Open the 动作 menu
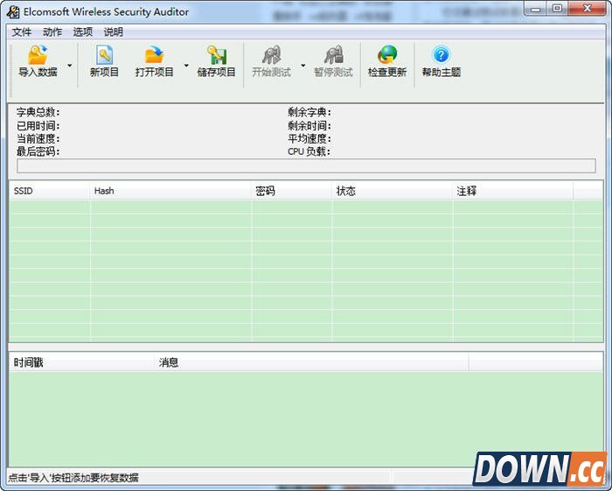 [x=52, y=32]
